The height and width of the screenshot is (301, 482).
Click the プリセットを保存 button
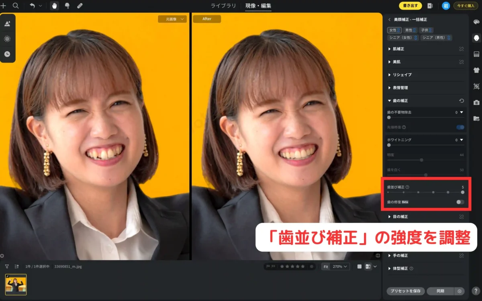tap(405, 291)
